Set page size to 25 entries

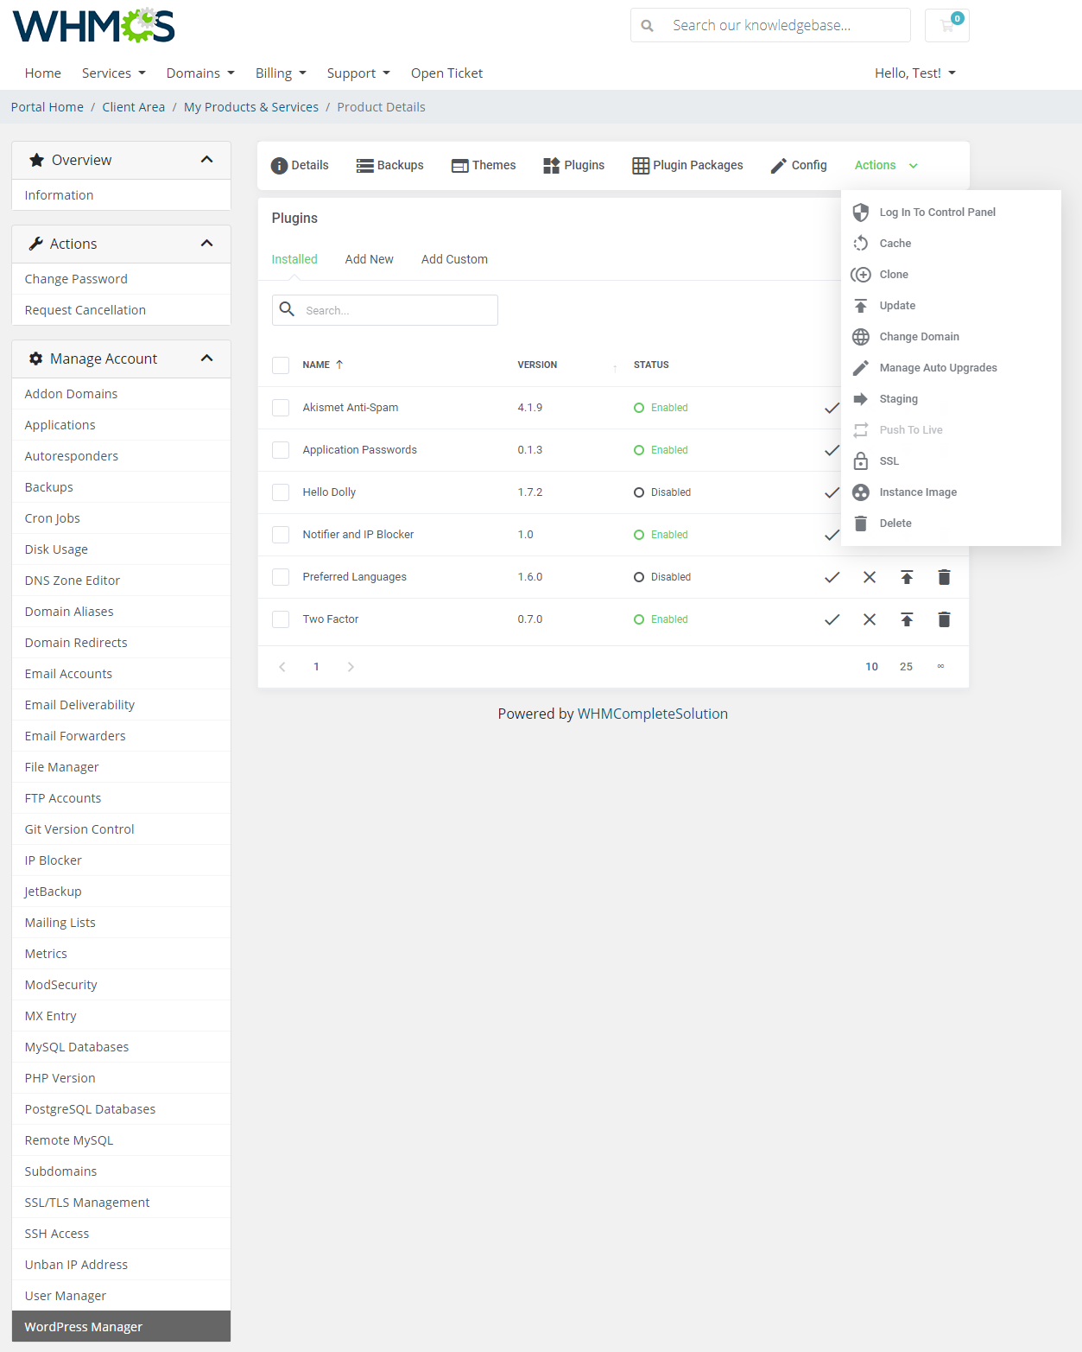coord(906,667)
